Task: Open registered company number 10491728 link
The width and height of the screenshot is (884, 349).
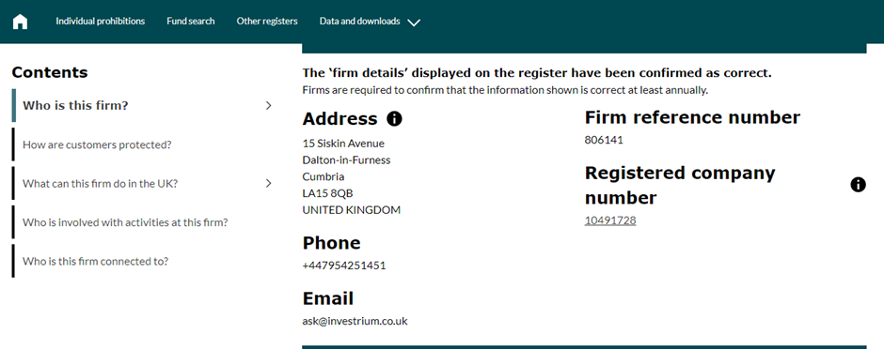Action: tap(610, 220)
